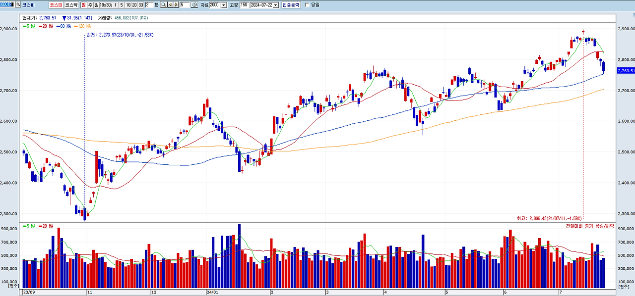Click the custom minute input field
Viewport: 635px width, 296px height.
[149, 4]
